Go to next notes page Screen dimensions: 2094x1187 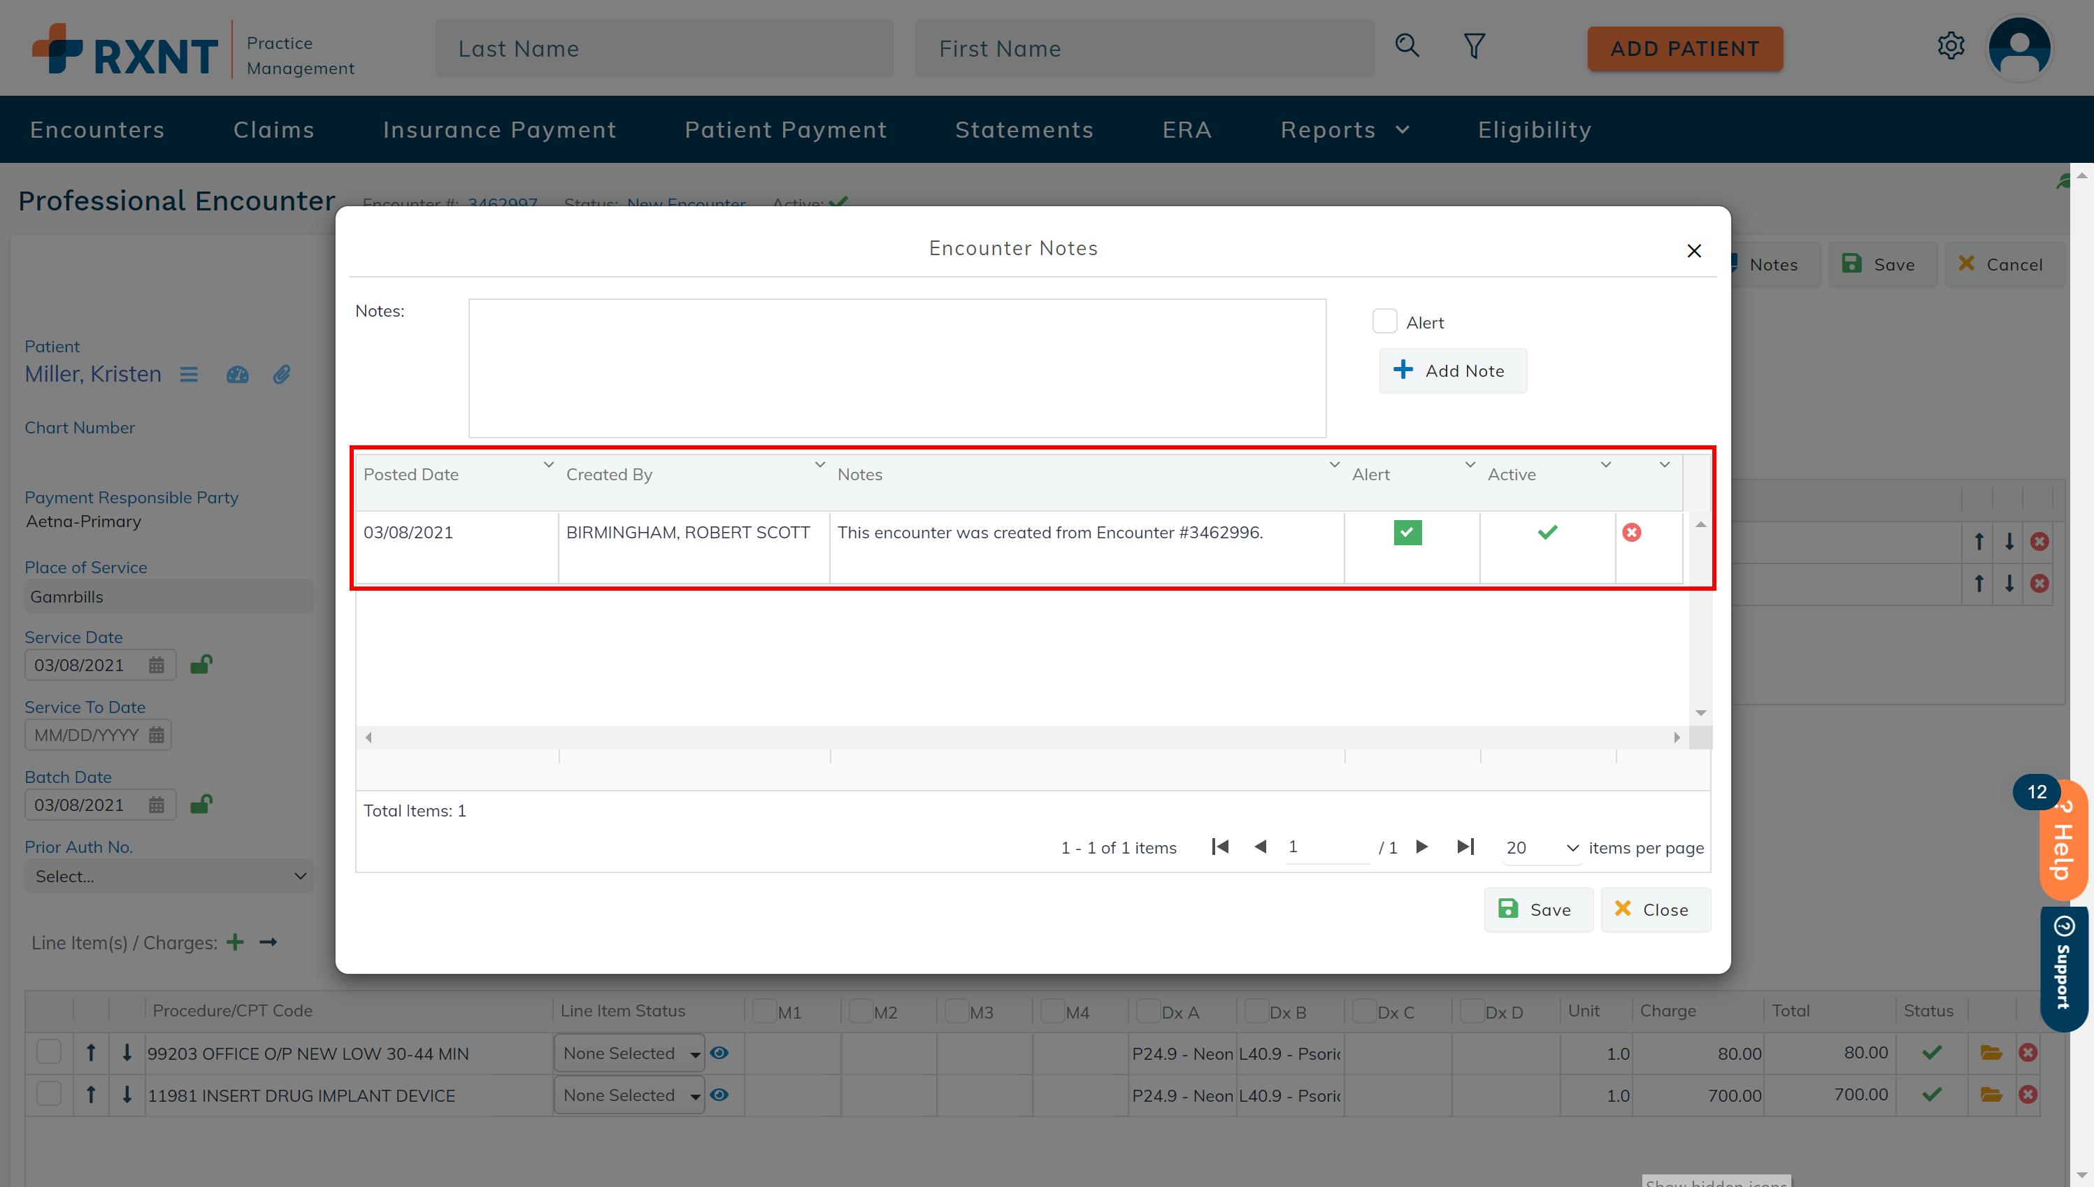point(1422,847)
